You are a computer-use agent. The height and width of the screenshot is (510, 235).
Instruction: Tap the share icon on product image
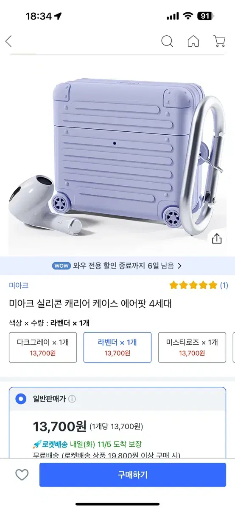tap(217, 238)
